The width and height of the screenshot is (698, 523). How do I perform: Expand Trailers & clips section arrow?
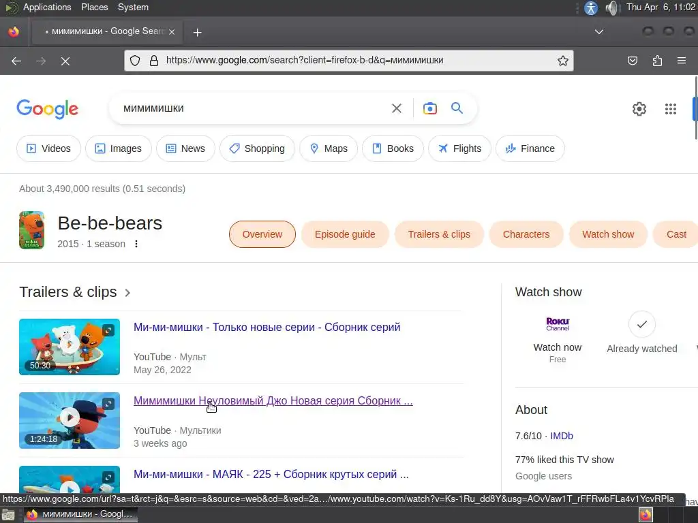[x=127, y=293]
